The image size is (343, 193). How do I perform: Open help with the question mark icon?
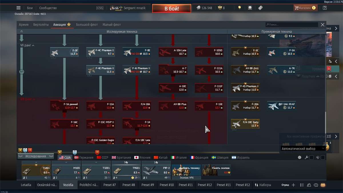click(x=325, y=8)
